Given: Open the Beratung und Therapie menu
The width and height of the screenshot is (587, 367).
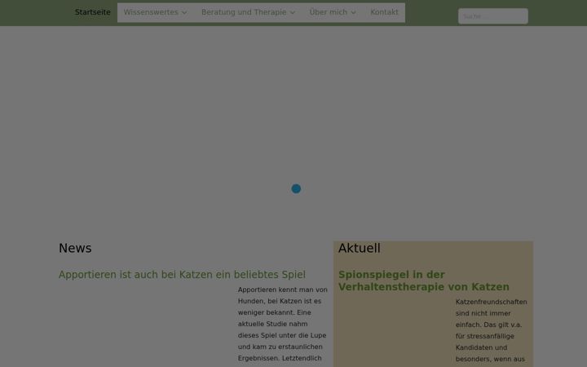Looking at the screenshot, I should click(244, 12).
